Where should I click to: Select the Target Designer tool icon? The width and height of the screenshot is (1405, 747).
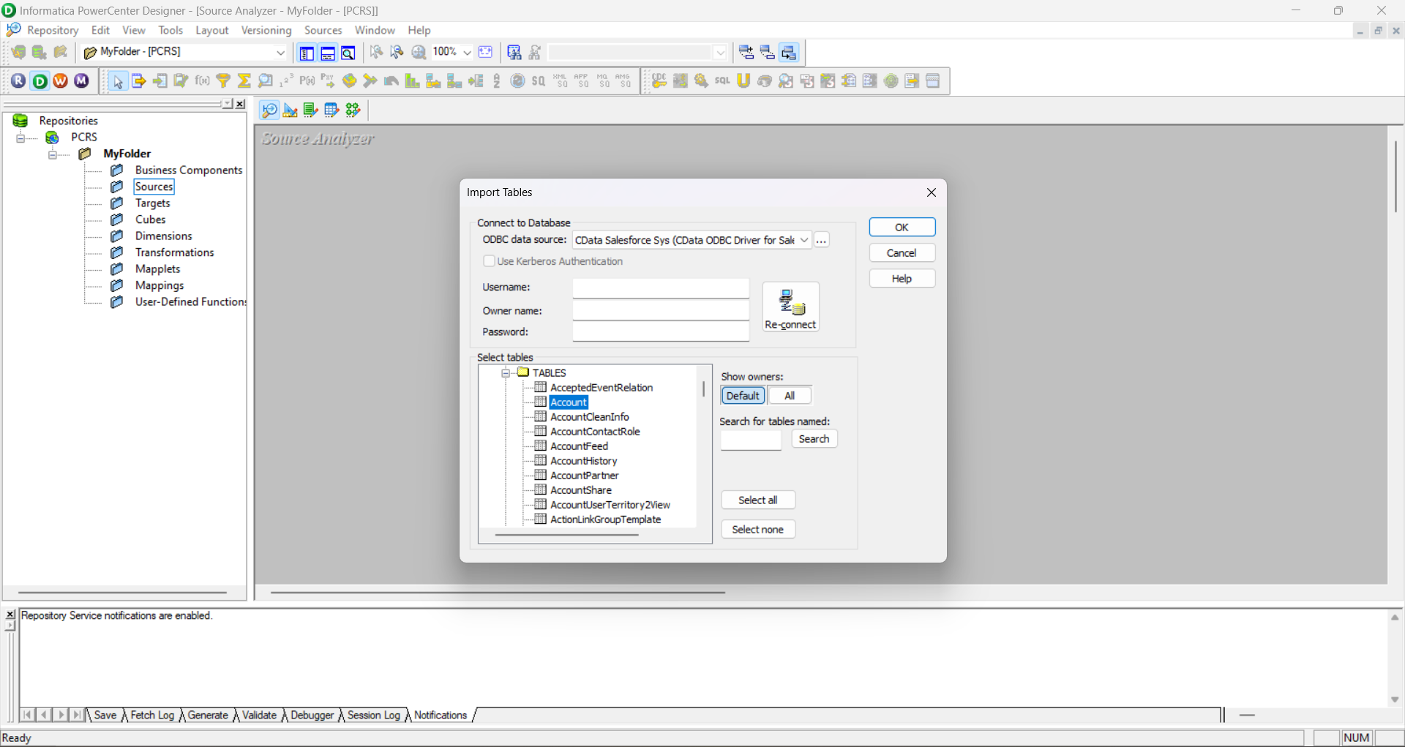pos(290,110)
